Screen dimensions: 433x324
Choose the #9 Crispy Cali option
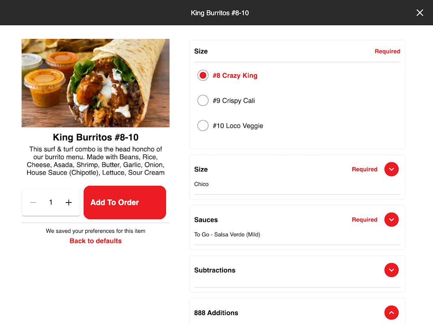[x=203, y=100]
